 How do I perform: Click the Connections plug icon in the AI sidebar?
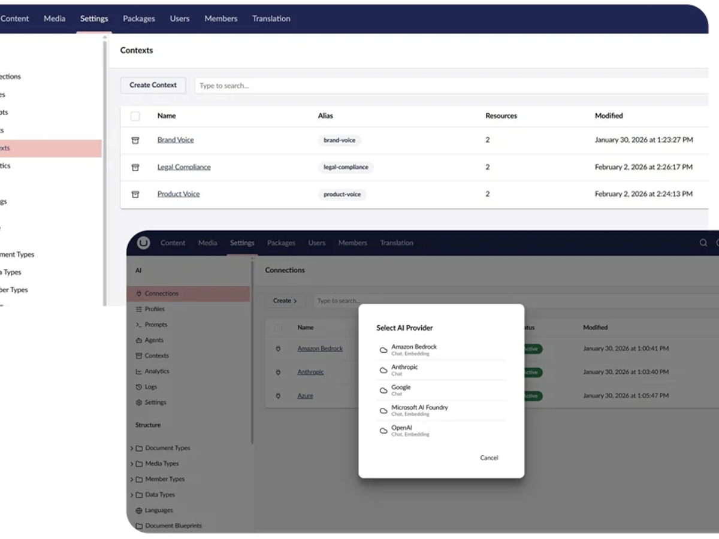coord(139,293)
